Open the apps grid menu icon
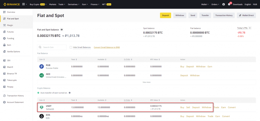 click(23, 4)
